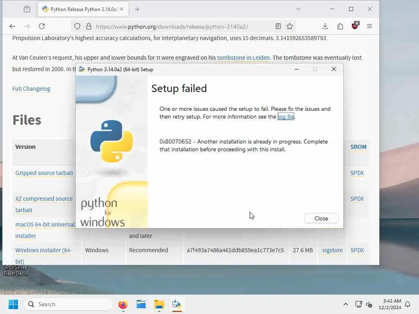Open JPEXS Free Flash Decompiler desktop shortcut
The height and width of the screenshot is (314, 419).
point(15,270)
